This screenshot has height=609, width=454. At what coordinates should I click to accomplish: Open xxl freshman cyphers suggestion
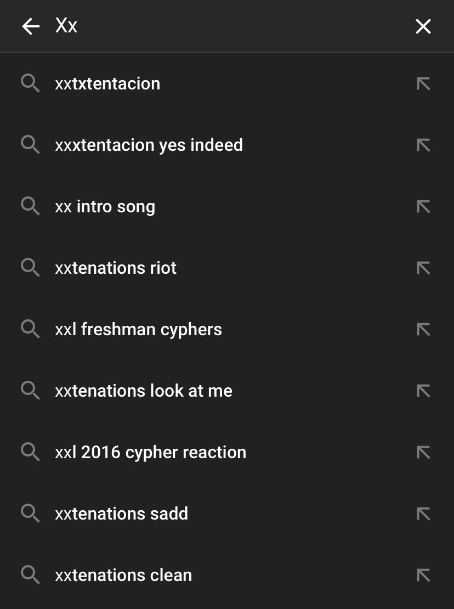pos(138,330)
